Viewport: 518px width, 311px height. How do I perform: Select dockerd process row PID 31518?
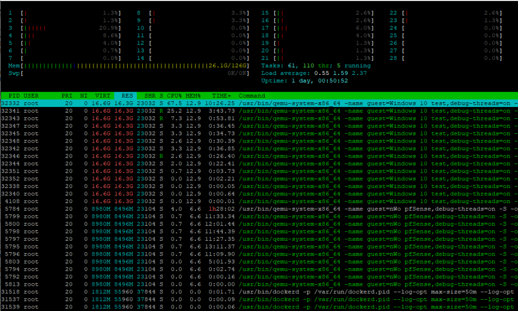259,292
